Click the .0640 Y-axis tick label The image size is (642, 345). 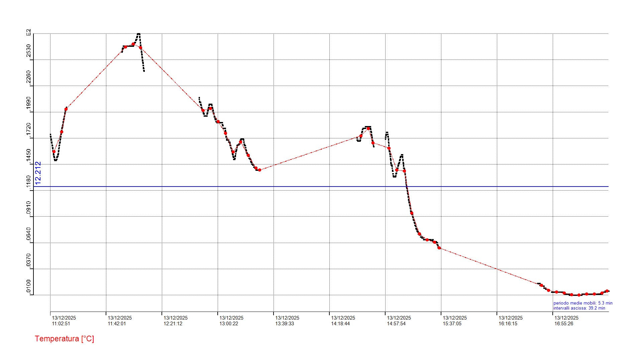29,235
